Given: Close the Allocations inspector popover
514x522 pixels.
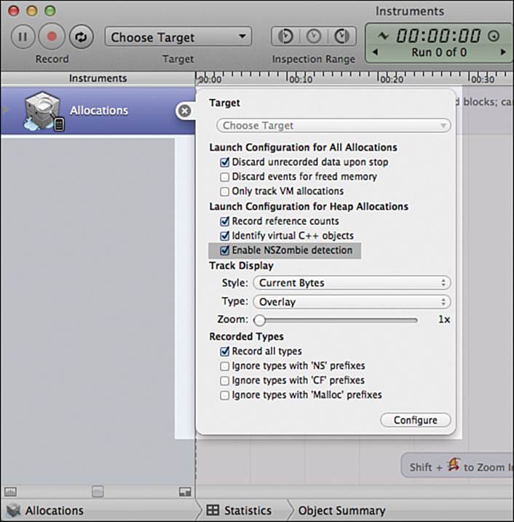Looking at the screenshot, I should click(184, 111).
